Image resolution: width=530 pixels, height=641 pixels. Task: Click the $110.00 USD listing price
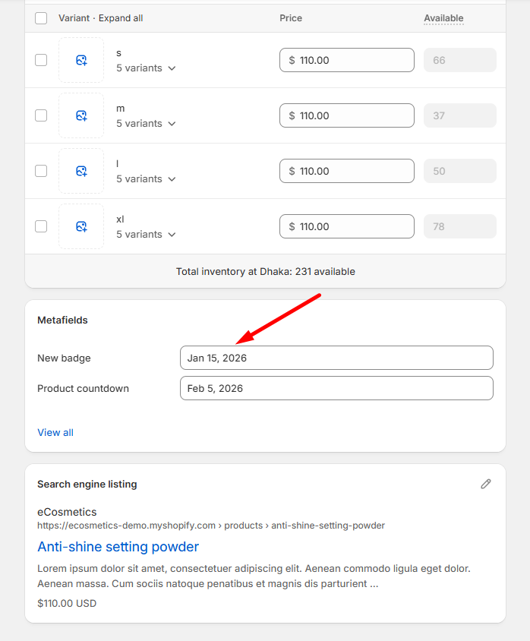[x=67, y=603]
